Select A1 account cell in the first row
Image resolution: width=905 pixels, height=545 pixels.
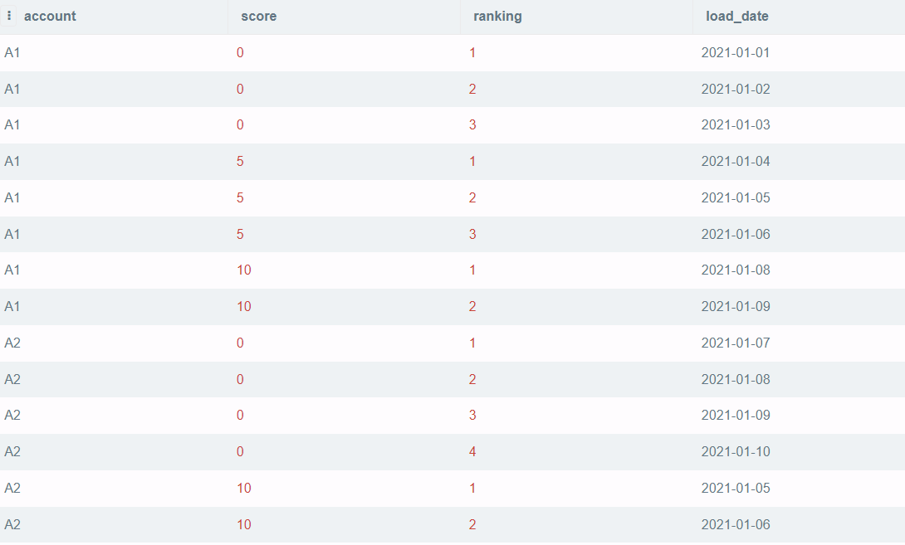tap(12, 53)
